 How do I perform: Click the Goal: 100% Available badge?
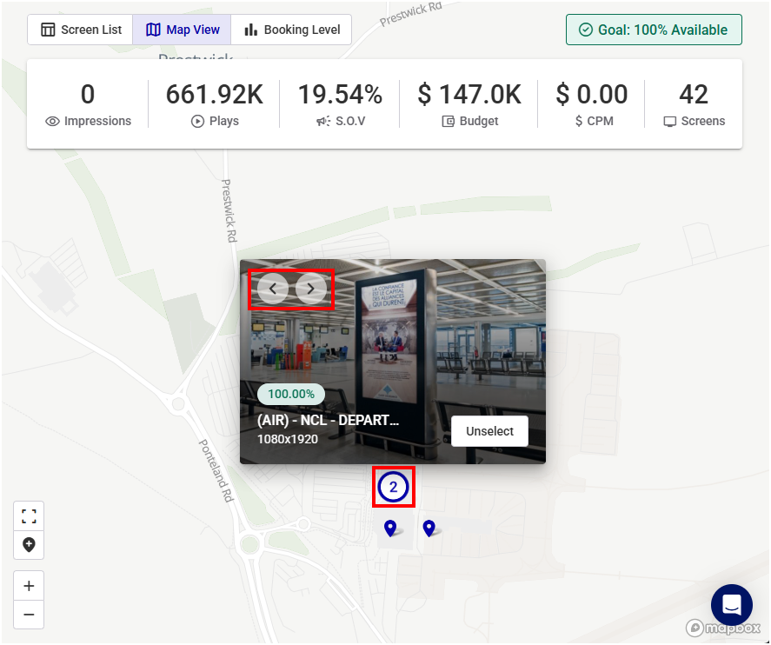[654, 30]
